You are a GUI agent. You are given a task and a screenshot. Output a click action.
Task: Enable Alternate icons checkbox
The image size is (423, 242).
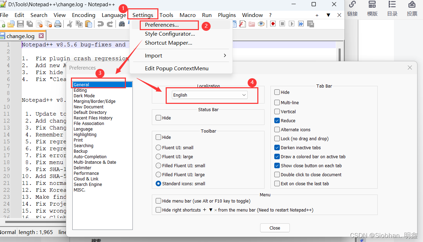tap(277, 129)
